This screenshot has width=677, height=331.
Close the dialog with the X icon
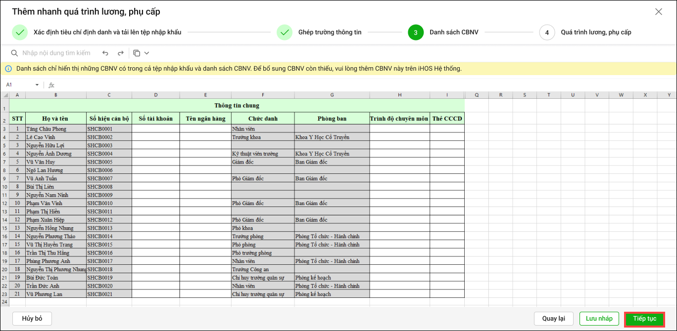(658, 12)
